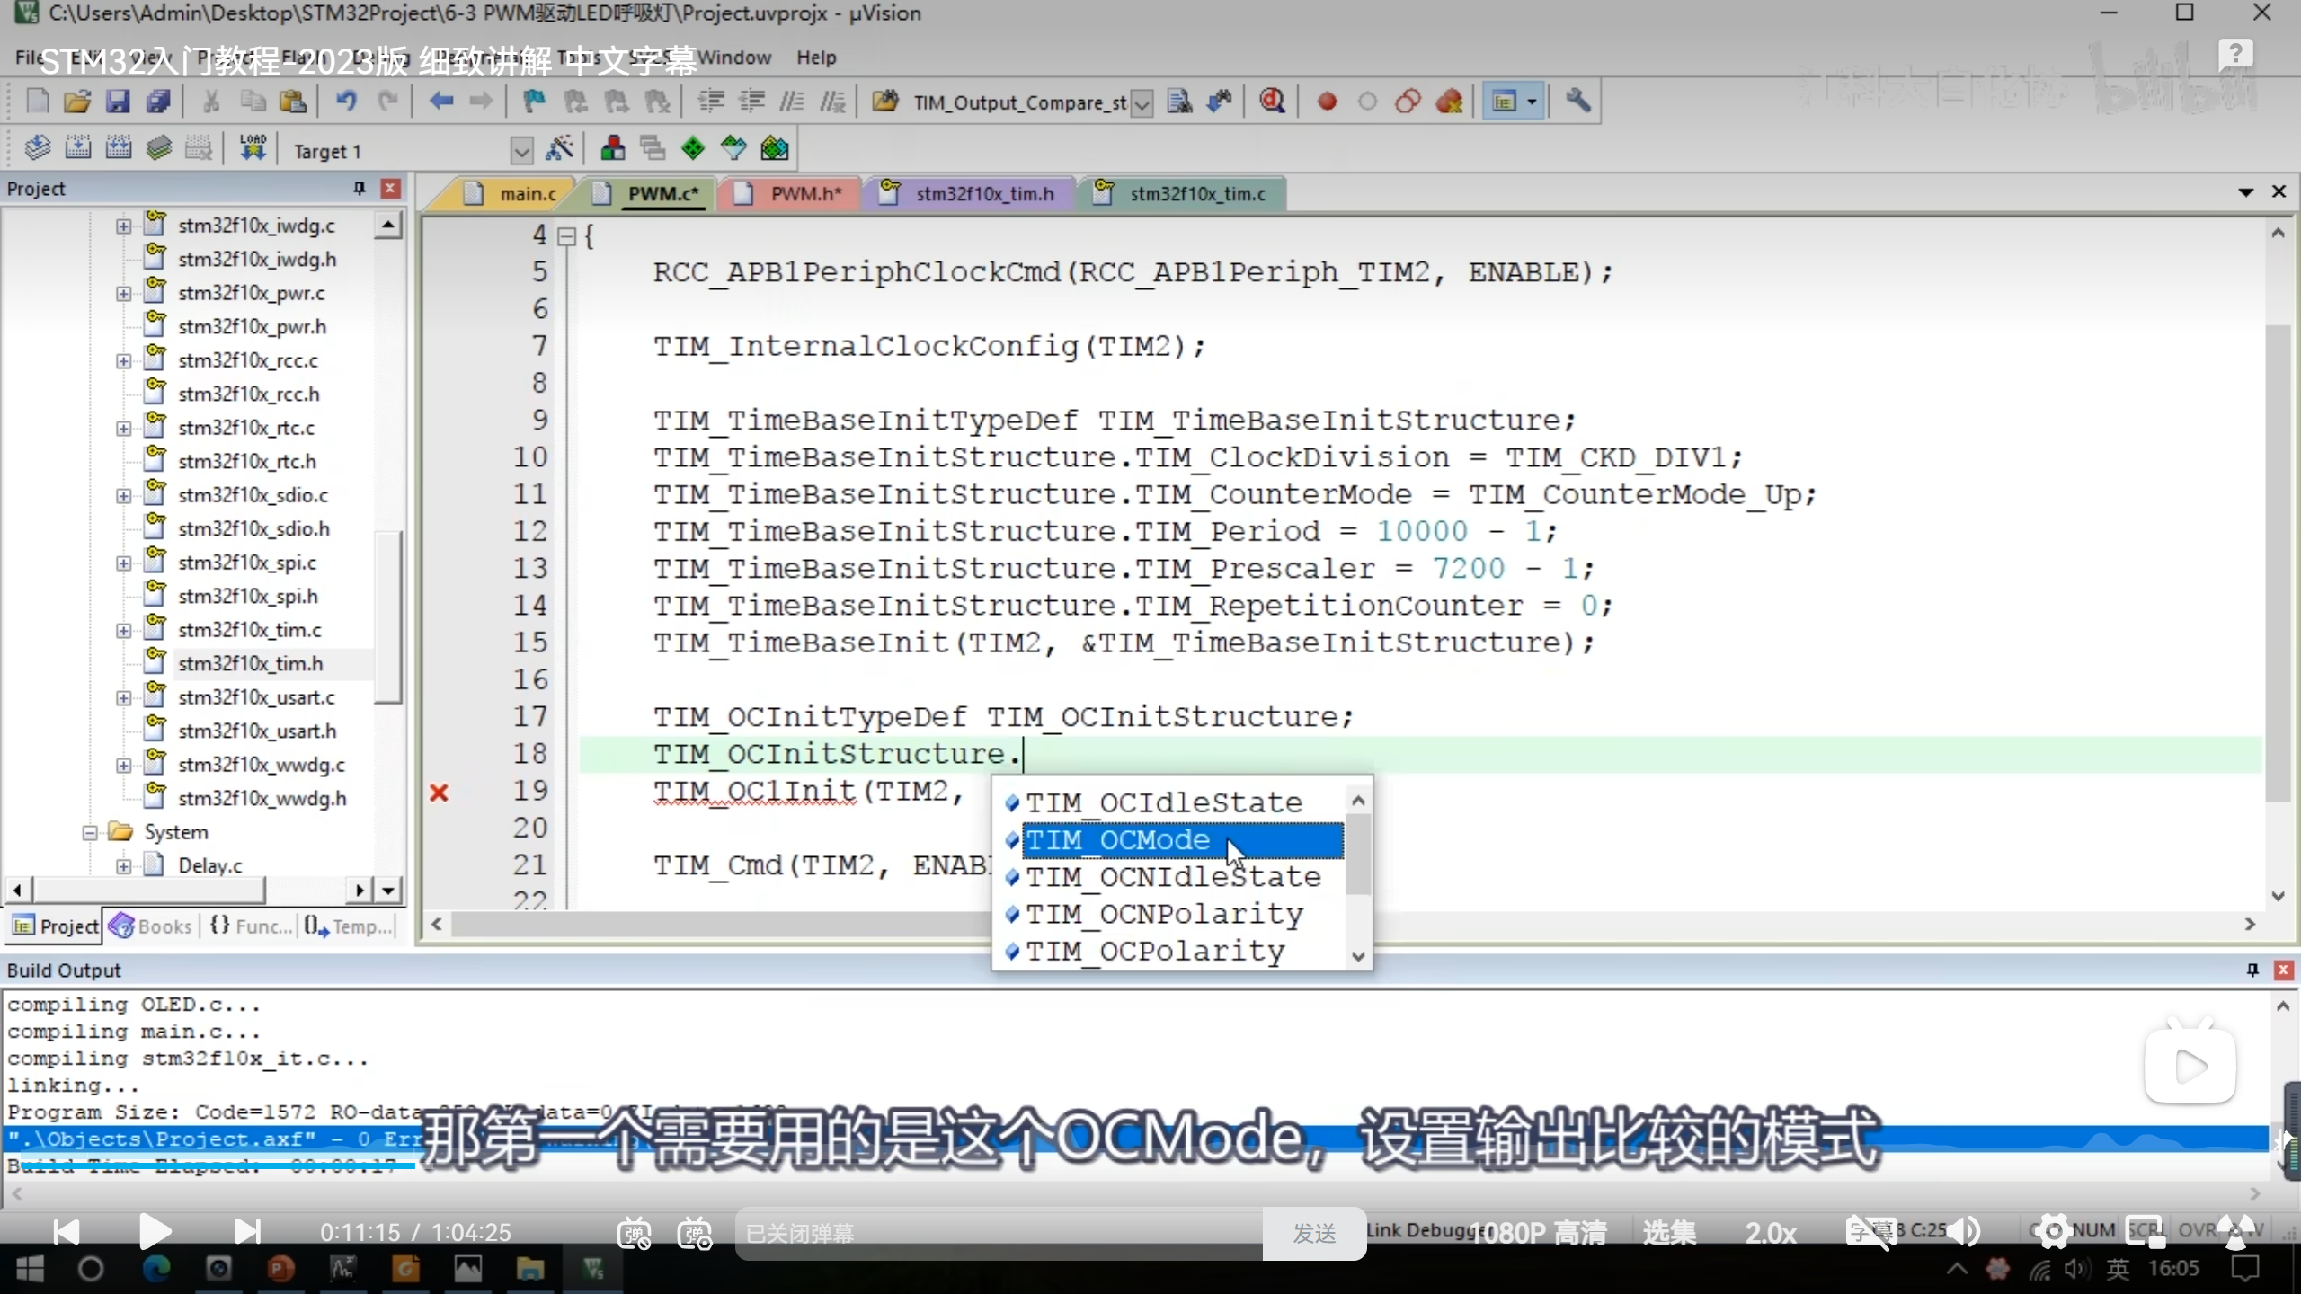Click the Configuration wrench icon
Screen dimensions: 2301x1294
tap(1578, 102)
